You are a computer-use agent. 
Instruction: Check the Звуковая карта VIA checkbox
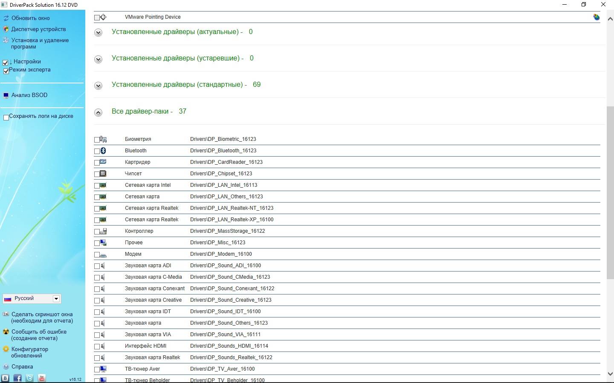pos(97,335)
